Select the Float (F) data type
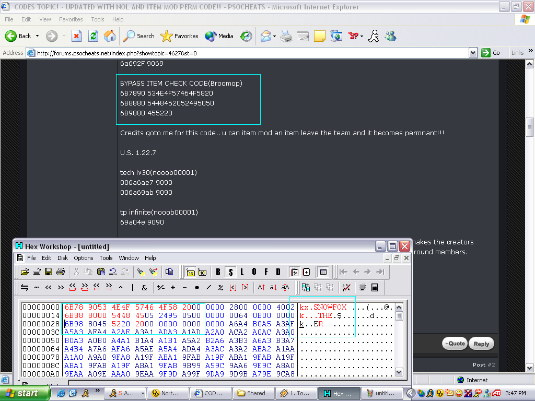535x401 pixels. pyautogui.click(x=266, y=272)
